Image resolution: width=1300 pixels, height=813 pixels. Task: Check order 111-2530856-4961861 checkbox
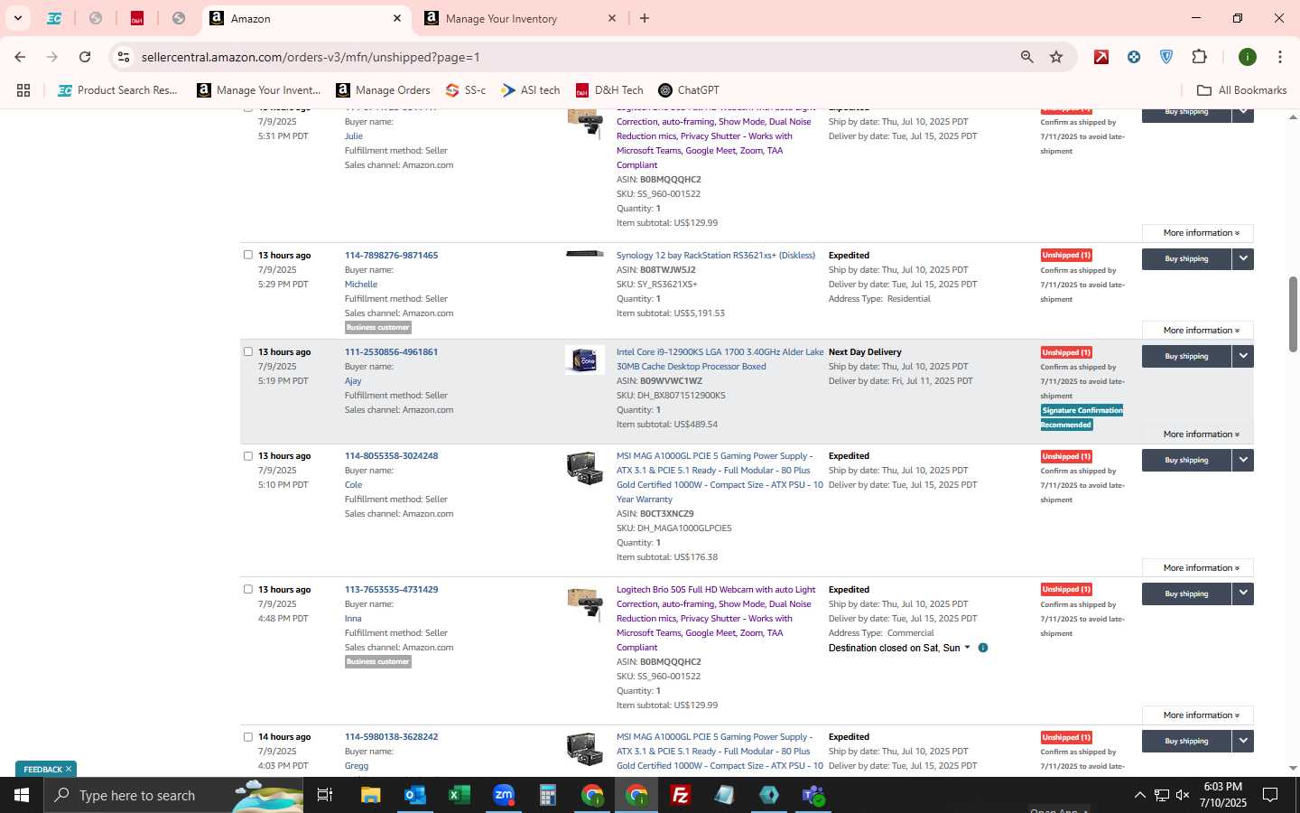[248, 351]
